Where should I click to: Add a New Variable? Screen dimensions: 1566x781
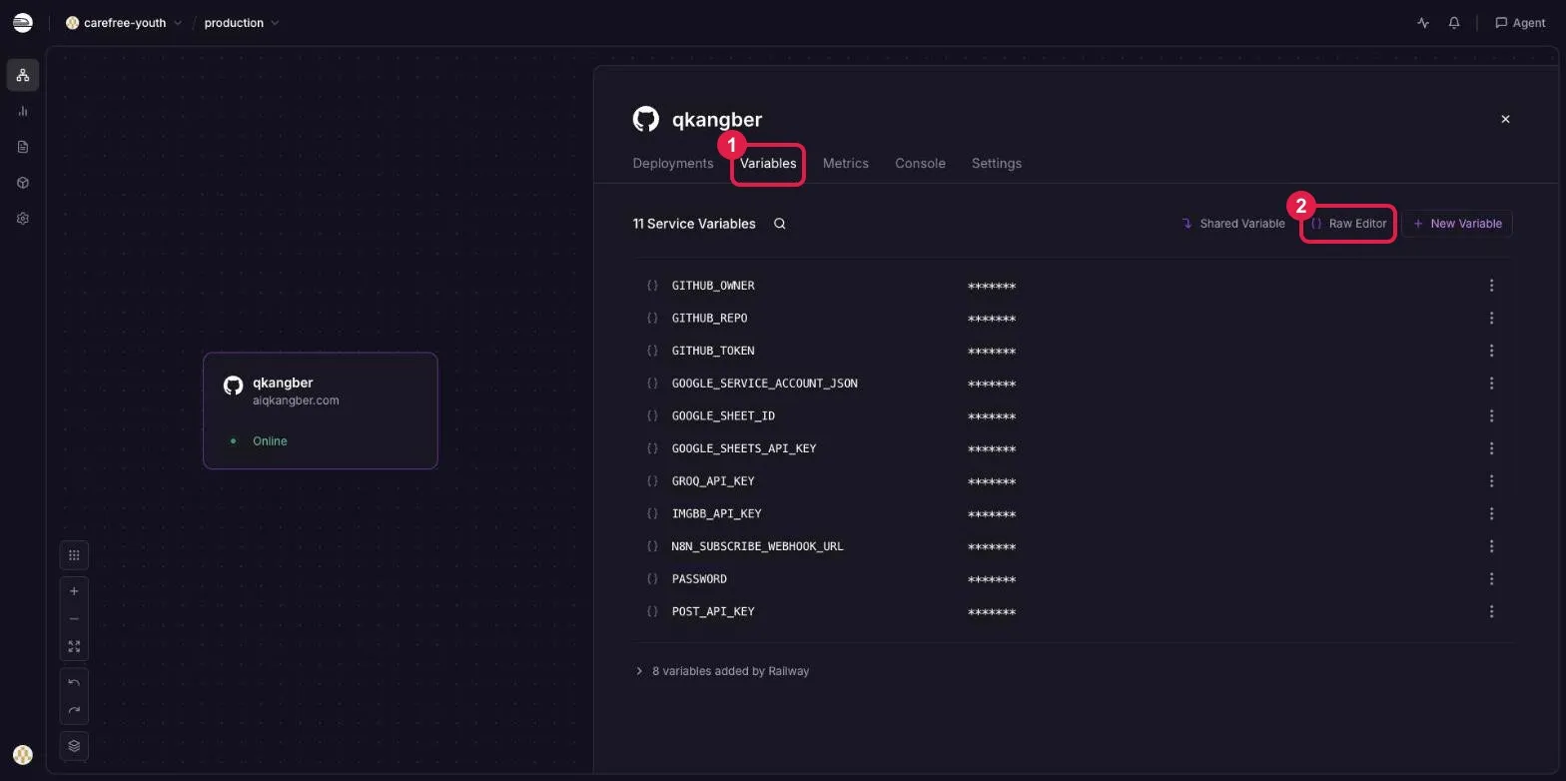point(1457,224)
